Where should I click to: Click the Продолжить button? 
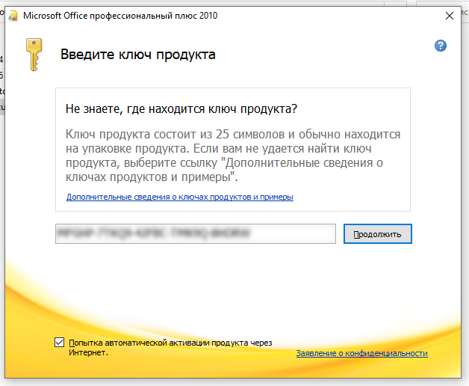(377, 233)
